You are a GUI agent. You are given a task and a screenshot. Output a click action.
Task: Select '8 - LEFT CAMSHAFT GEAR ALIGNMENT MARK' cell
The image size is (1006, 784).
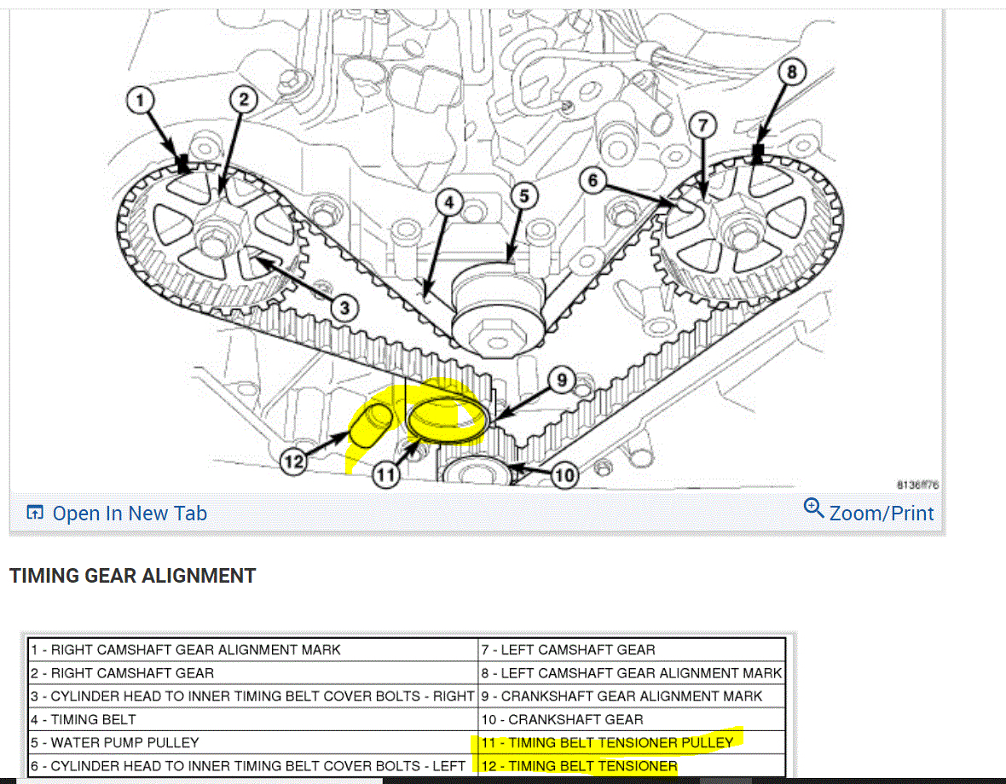632,673
